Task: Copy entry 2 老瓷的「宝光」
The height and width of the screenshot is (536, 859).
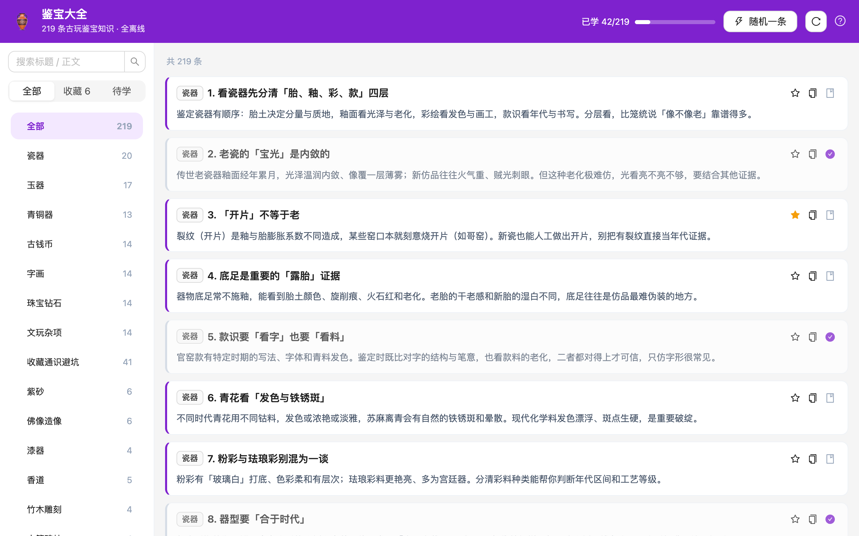Action: coord(812,154)
